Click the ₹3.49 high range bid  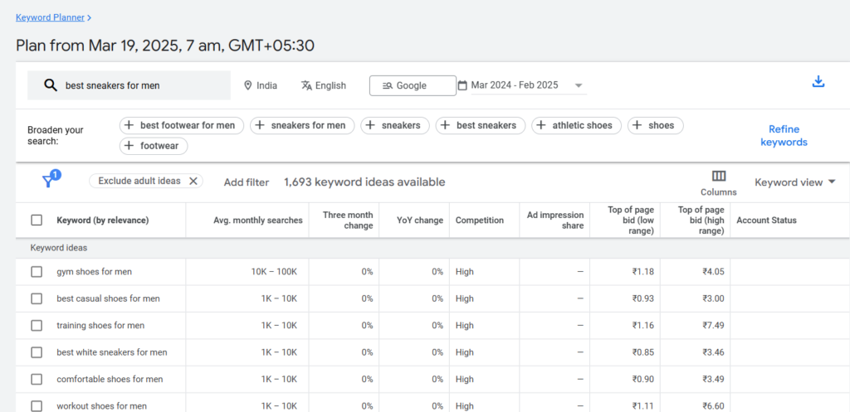(713, 379)
